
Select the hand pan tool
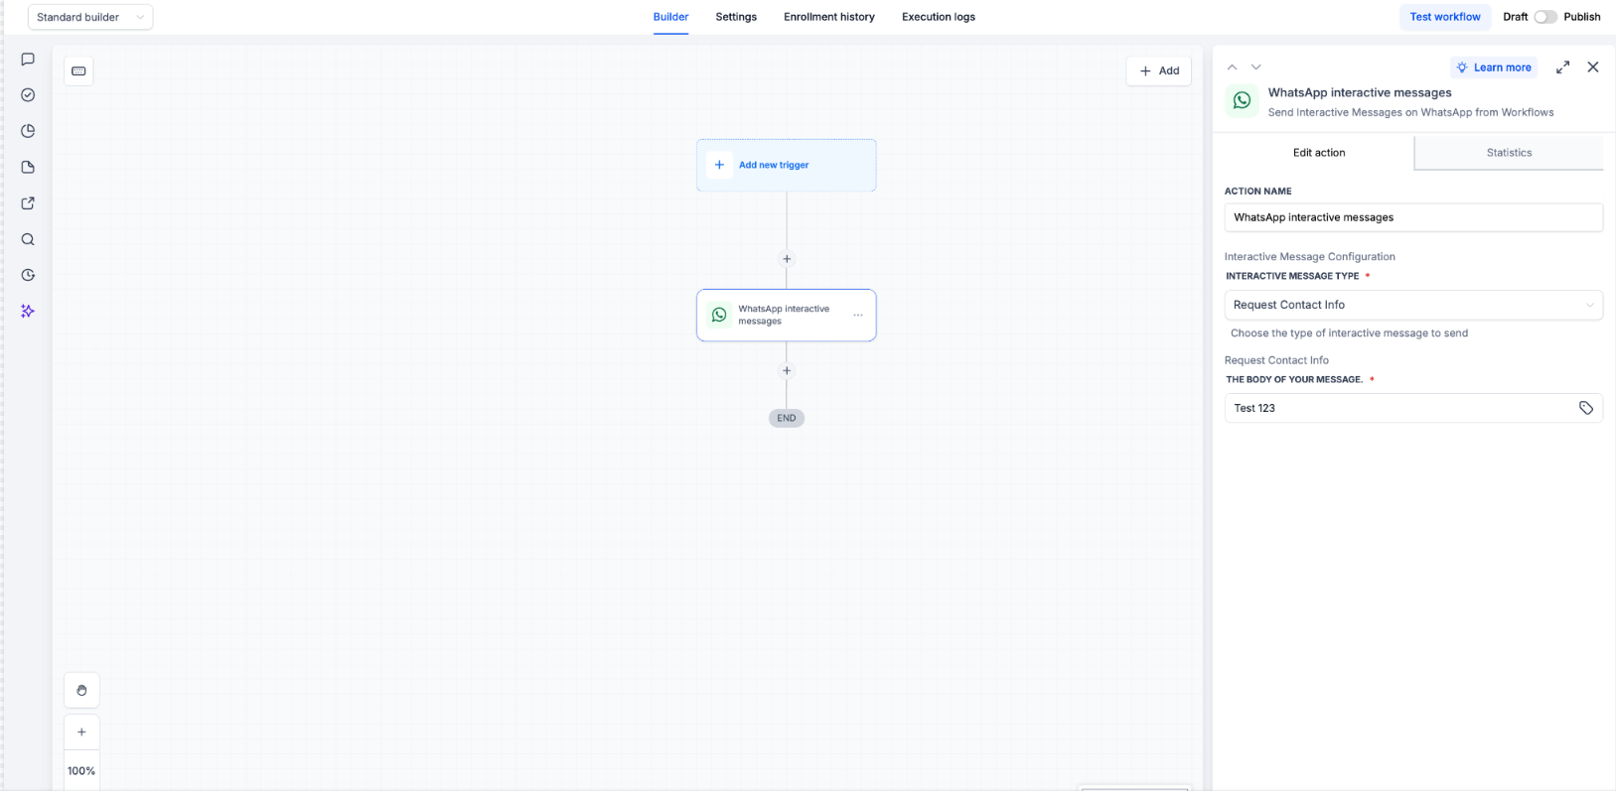tap(81, 690)
